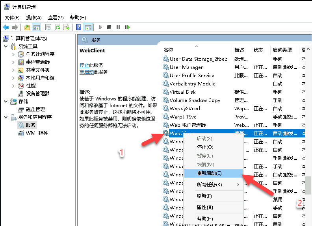Click the Export List toolbar icon
The width and height of the screenshot is (312, 226).
[x=67, y=27]
